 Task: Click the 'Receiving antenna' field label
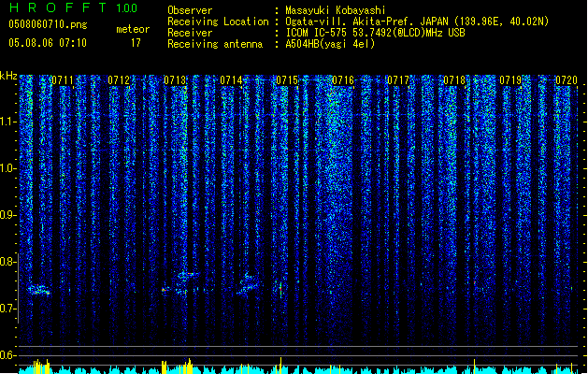[x=215, y=44]
